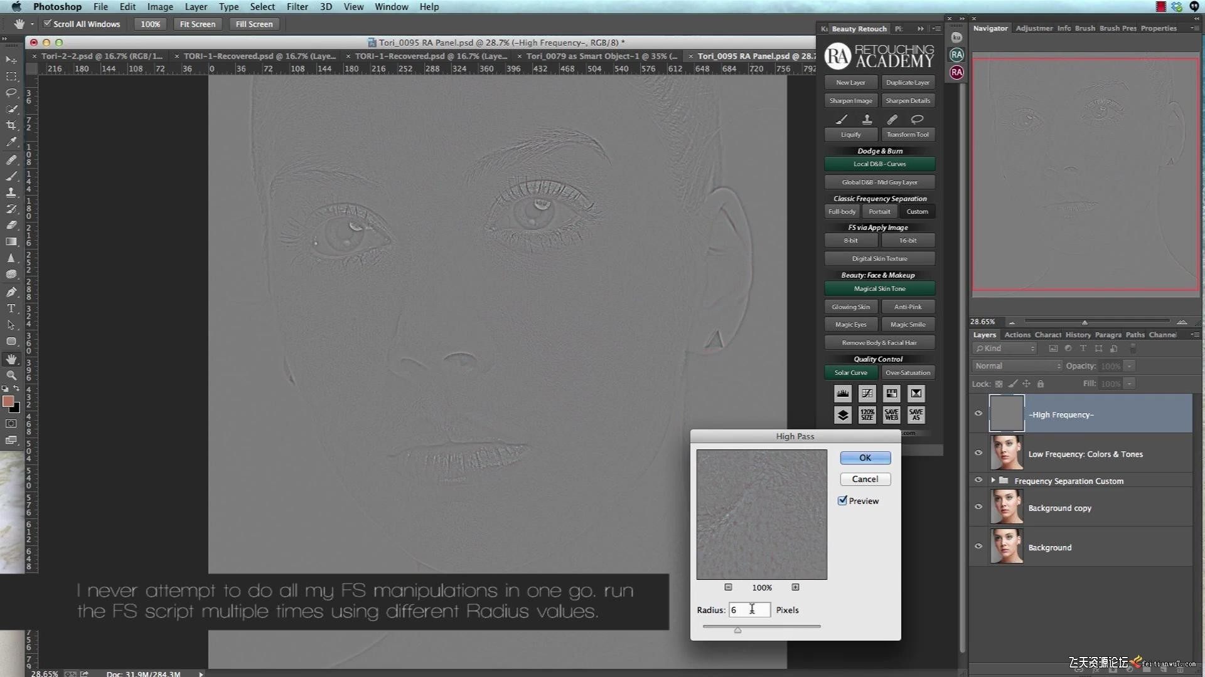Select the Zoom magnifier tool
1205x677 pixels.
[11, 375]
